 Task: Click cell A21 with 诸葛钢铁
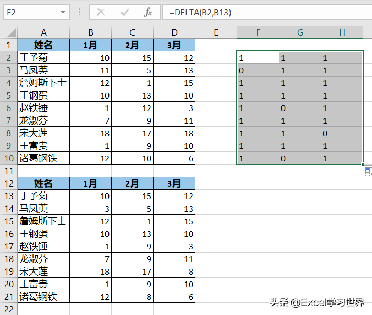point(43,297)
